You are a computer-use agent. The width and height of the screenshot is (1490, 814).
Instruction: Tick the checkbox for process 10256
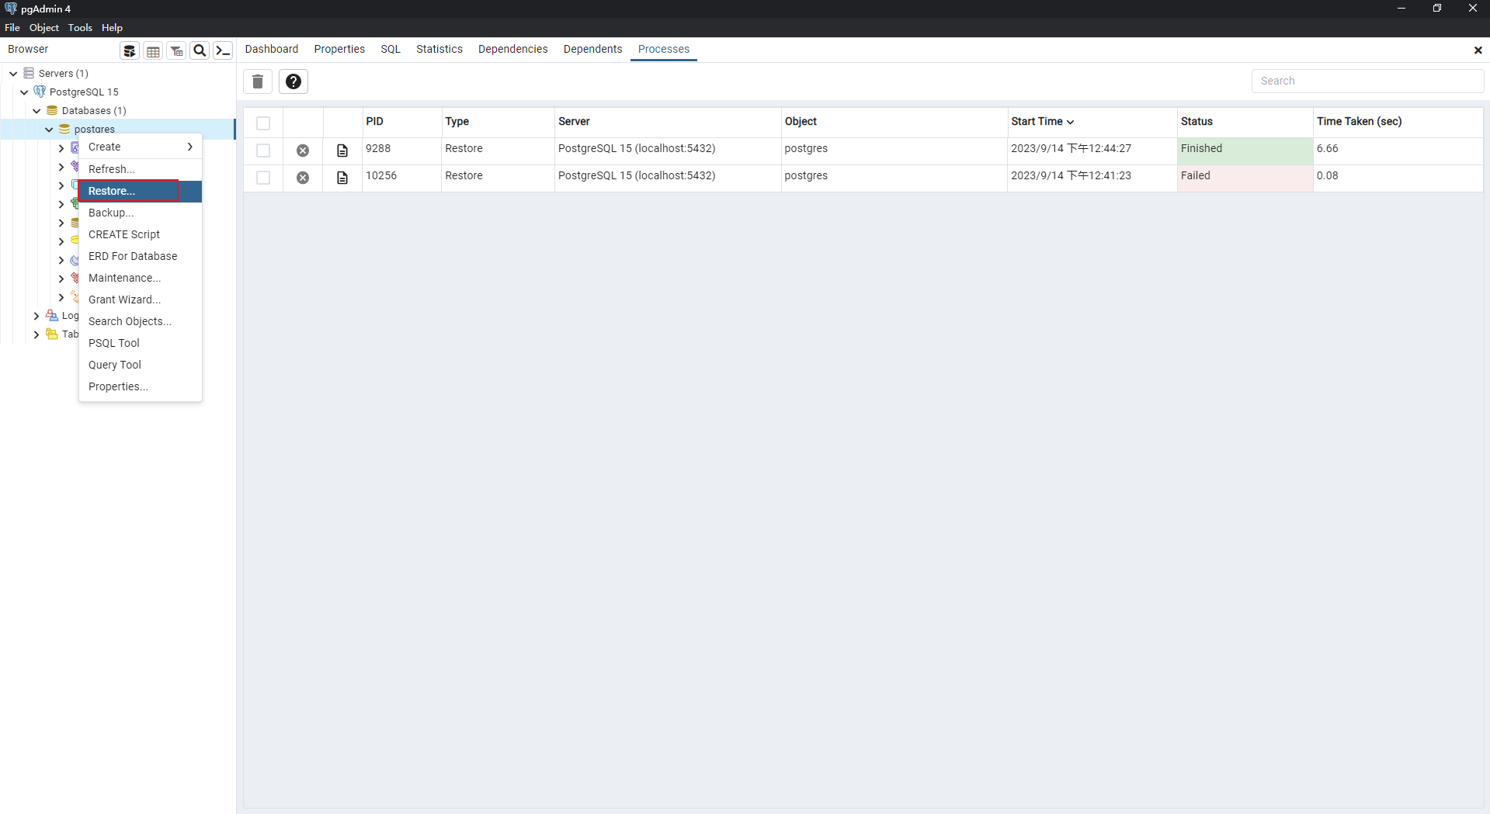(263, 178)
